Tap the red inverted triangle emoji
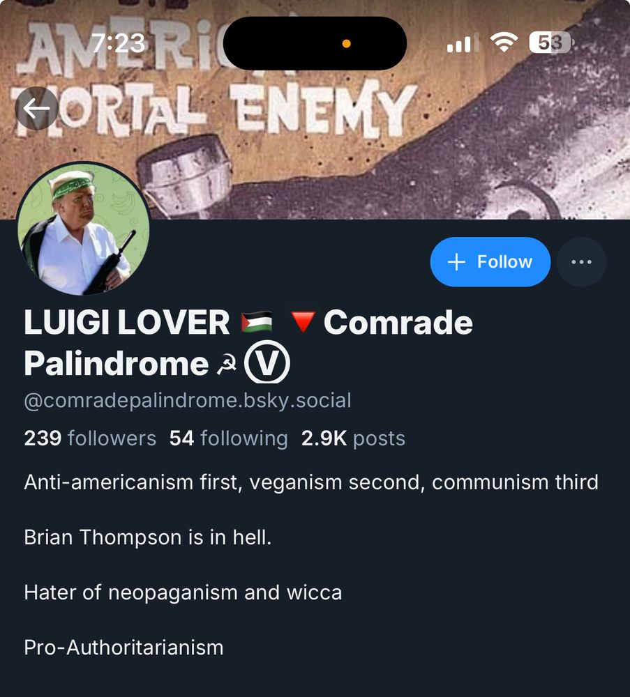 (x=303, y=322)
